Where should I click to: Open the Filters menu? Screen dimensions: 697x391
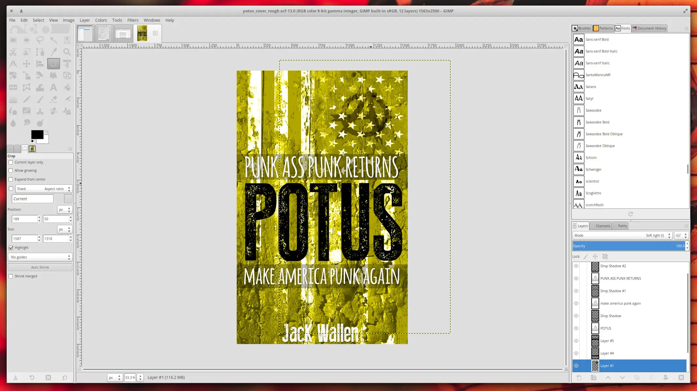[133, 20]
